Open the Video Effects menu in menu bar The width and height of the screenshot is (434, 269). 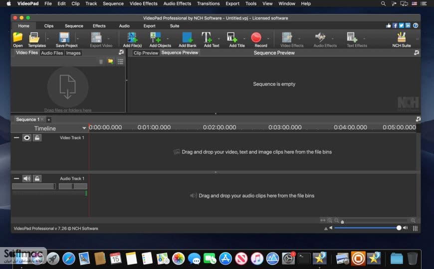tap(143, 3)
